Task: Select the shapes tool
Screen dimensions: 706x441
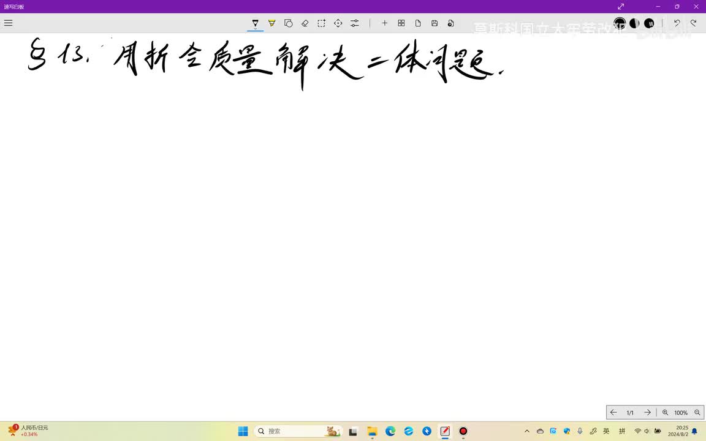Action: point(289,23)
